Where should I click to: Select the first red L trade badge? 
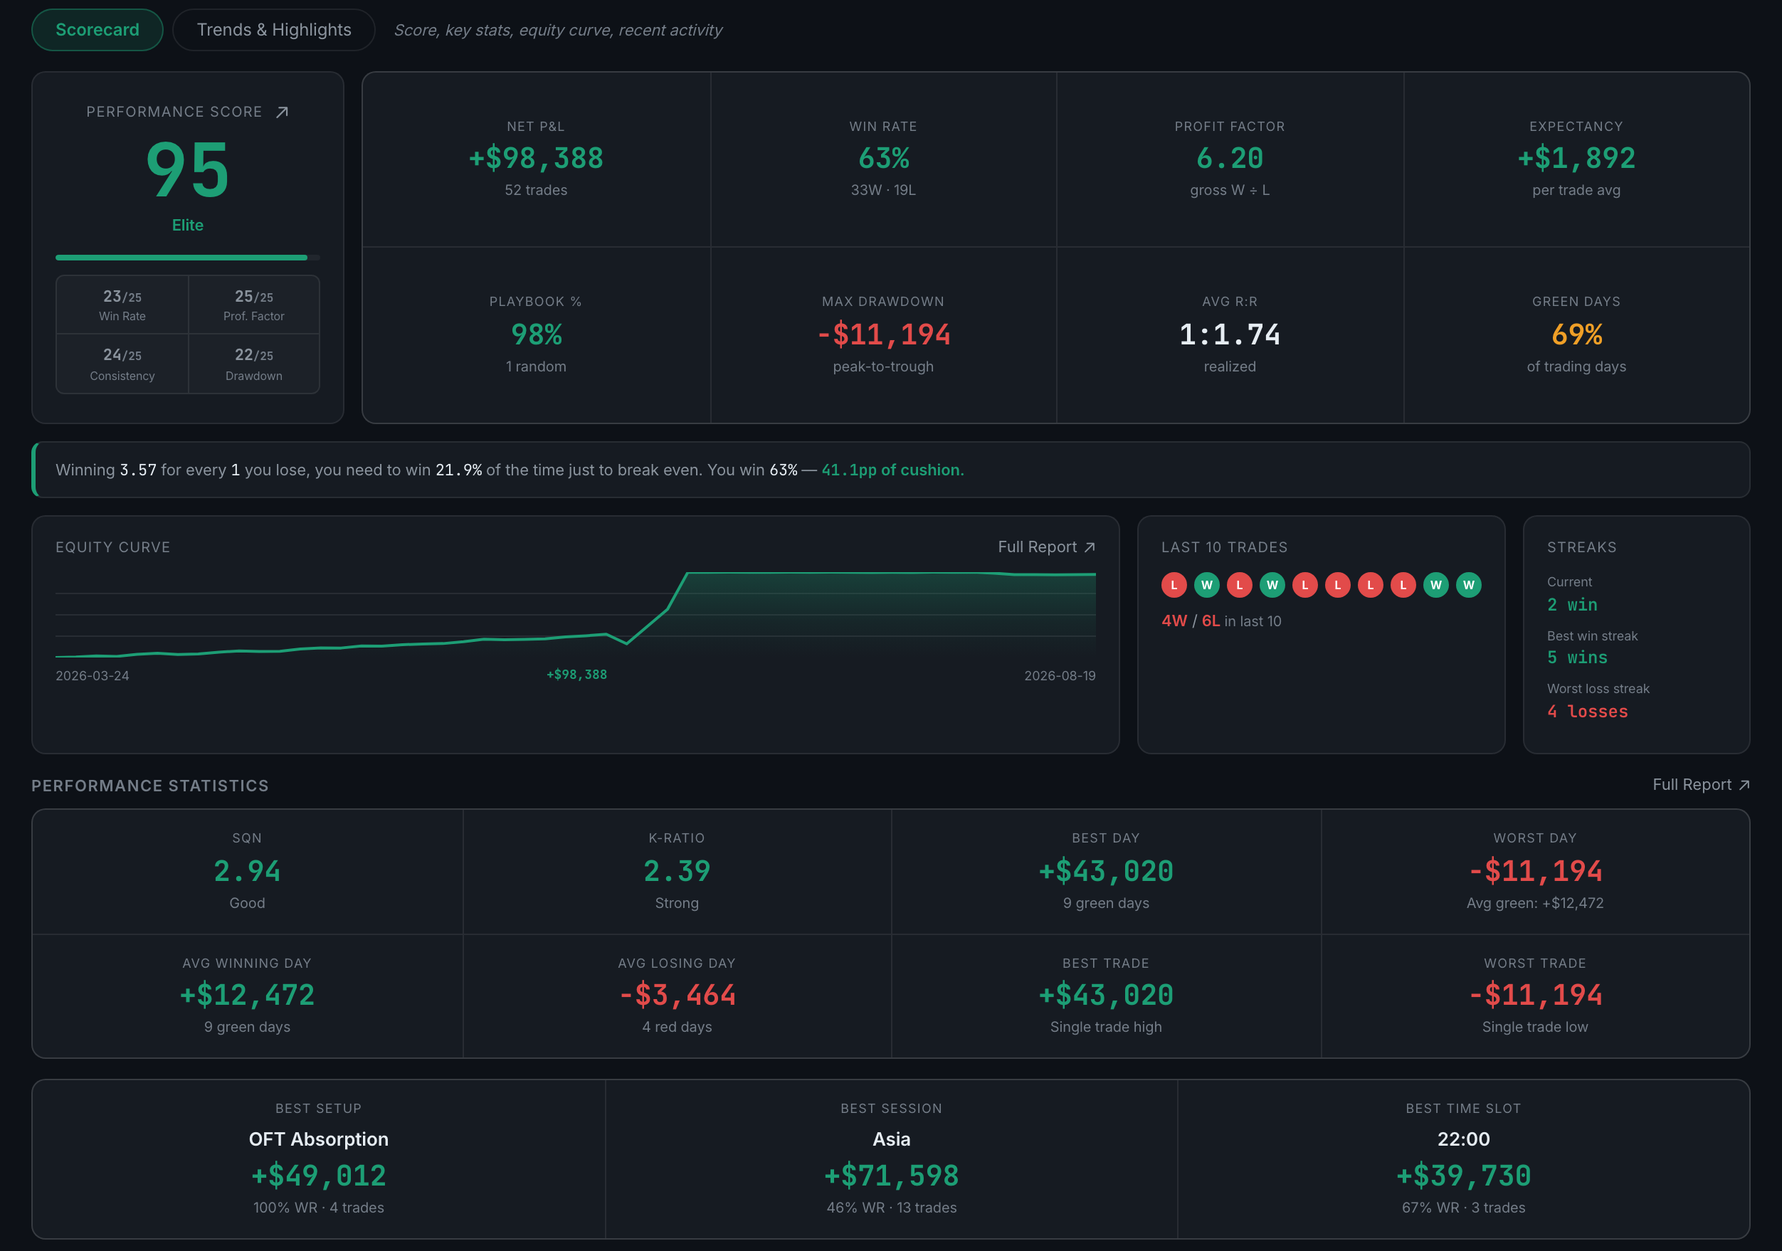(1174, 585)
